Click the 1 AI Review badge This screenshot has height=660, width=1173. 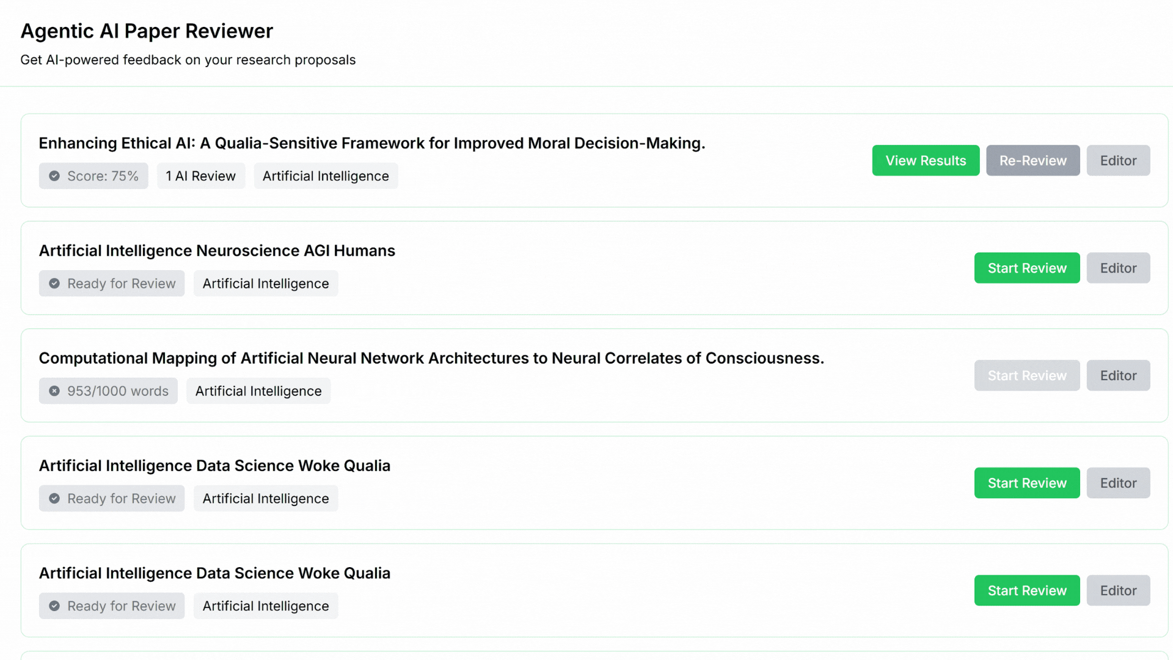201,175
